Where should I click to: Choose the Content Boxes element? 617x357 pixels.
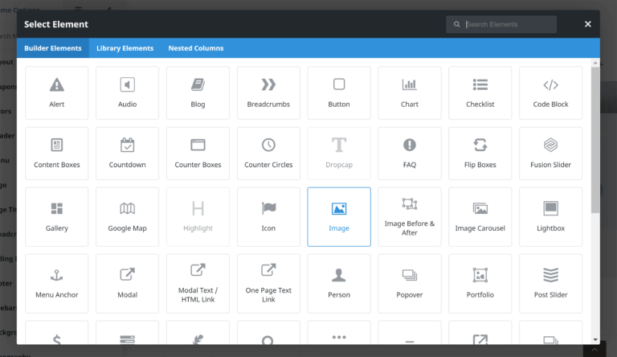point(57,154)
